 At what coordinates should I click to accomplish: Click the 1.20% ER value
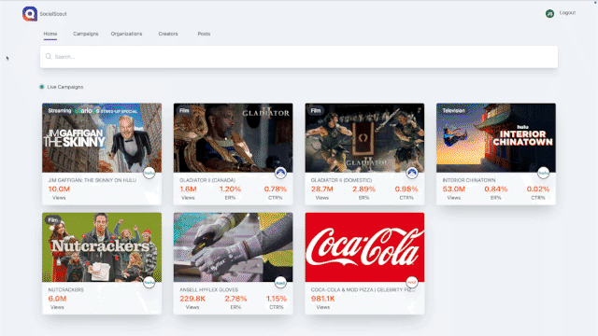point(231,189)
